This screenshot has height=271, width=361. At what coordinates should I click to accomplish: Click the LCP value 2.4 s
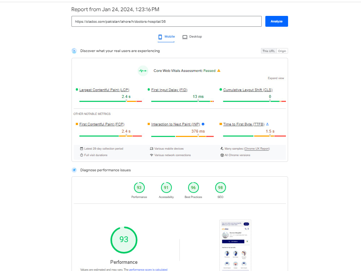[x=126, y=96]
